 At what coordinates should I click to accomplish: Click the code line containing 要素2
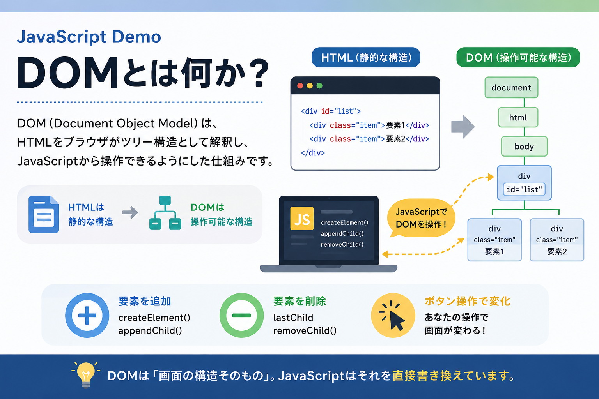click(369, 139)
